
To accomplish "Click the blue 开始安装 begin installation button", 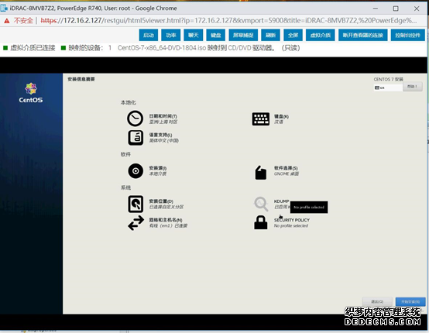I will (x=410, y=301).
